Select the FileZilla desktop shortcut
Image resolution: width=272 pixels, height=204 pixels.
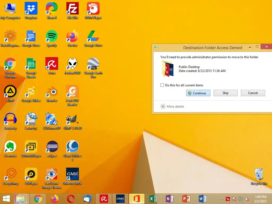click(72, 11)
